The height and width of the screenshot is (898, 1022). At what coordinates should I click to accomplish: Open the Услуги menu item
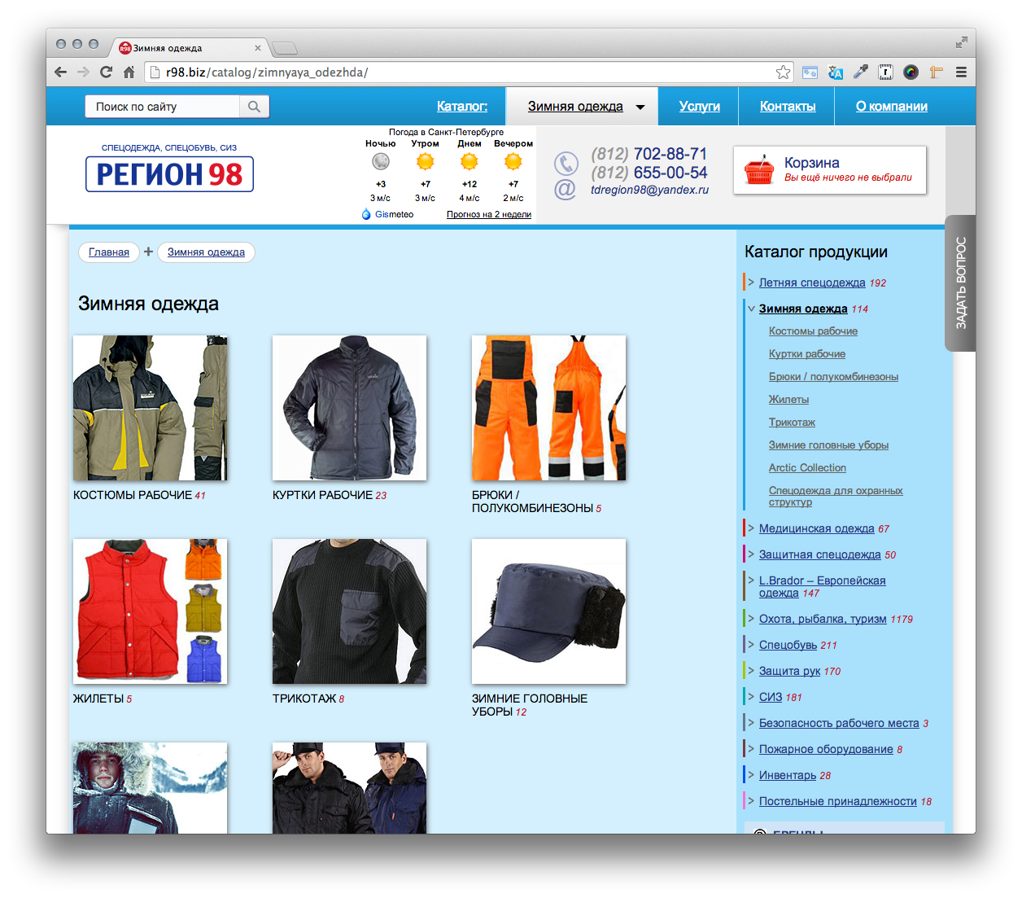(x=700, y=107)
